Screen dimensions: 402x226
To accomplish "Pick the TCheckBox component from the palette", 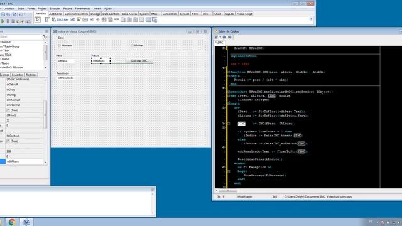I will 92,19.
